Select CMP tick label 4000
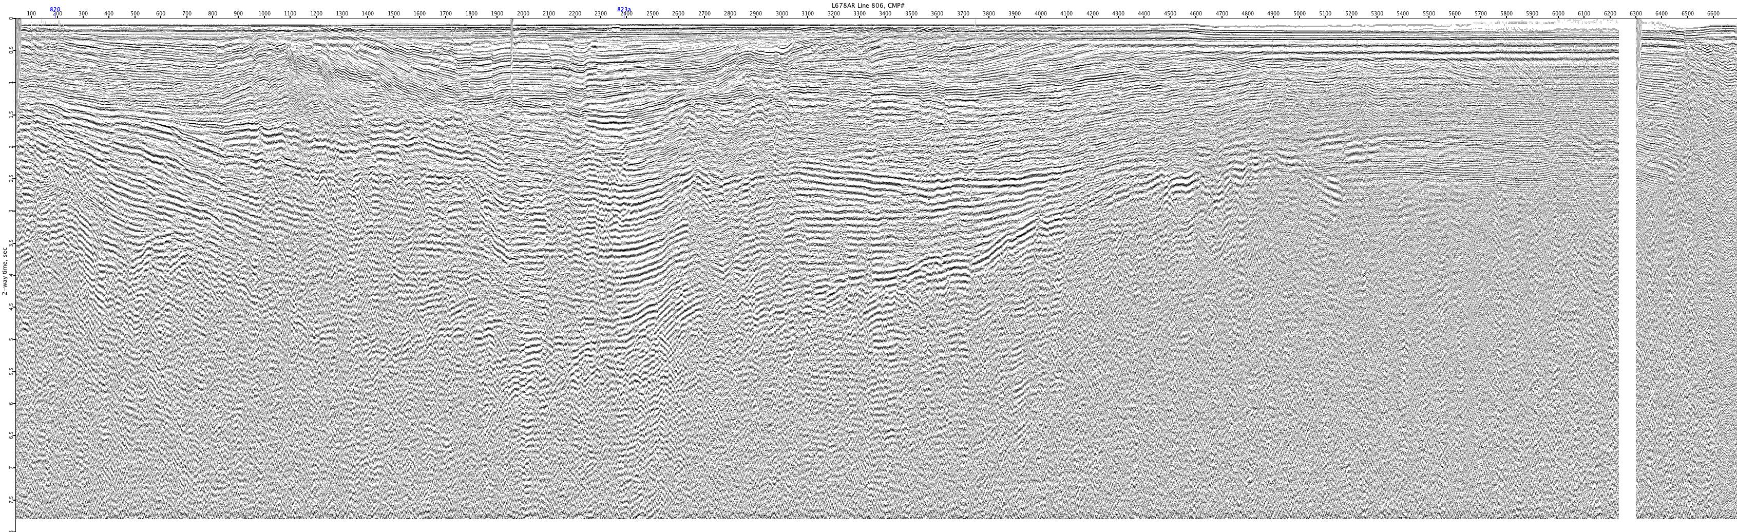This screenshot has width=1737, height=532. 1040,14
